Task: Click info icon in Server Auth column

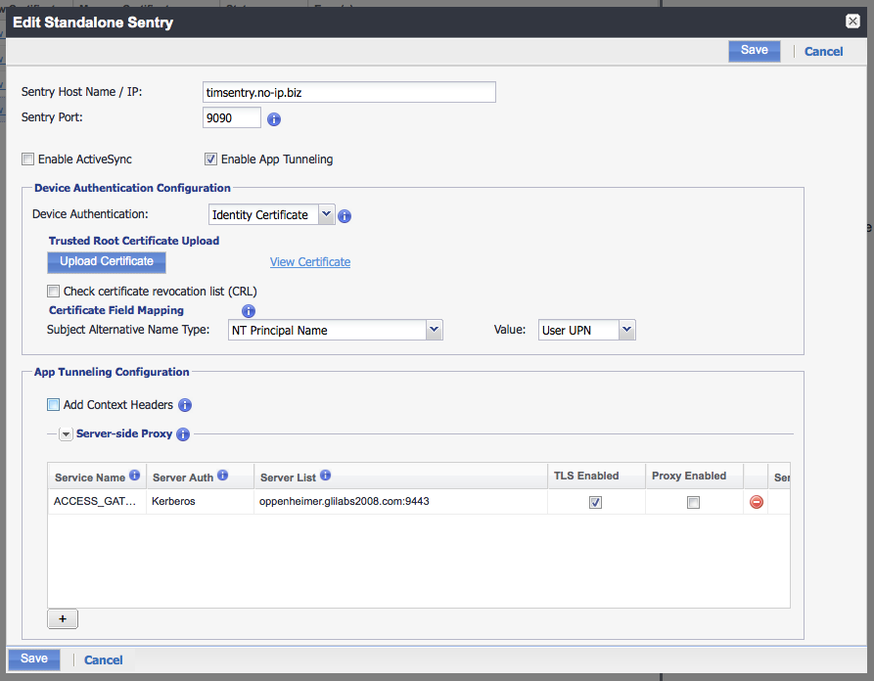Action: [222, 476]
